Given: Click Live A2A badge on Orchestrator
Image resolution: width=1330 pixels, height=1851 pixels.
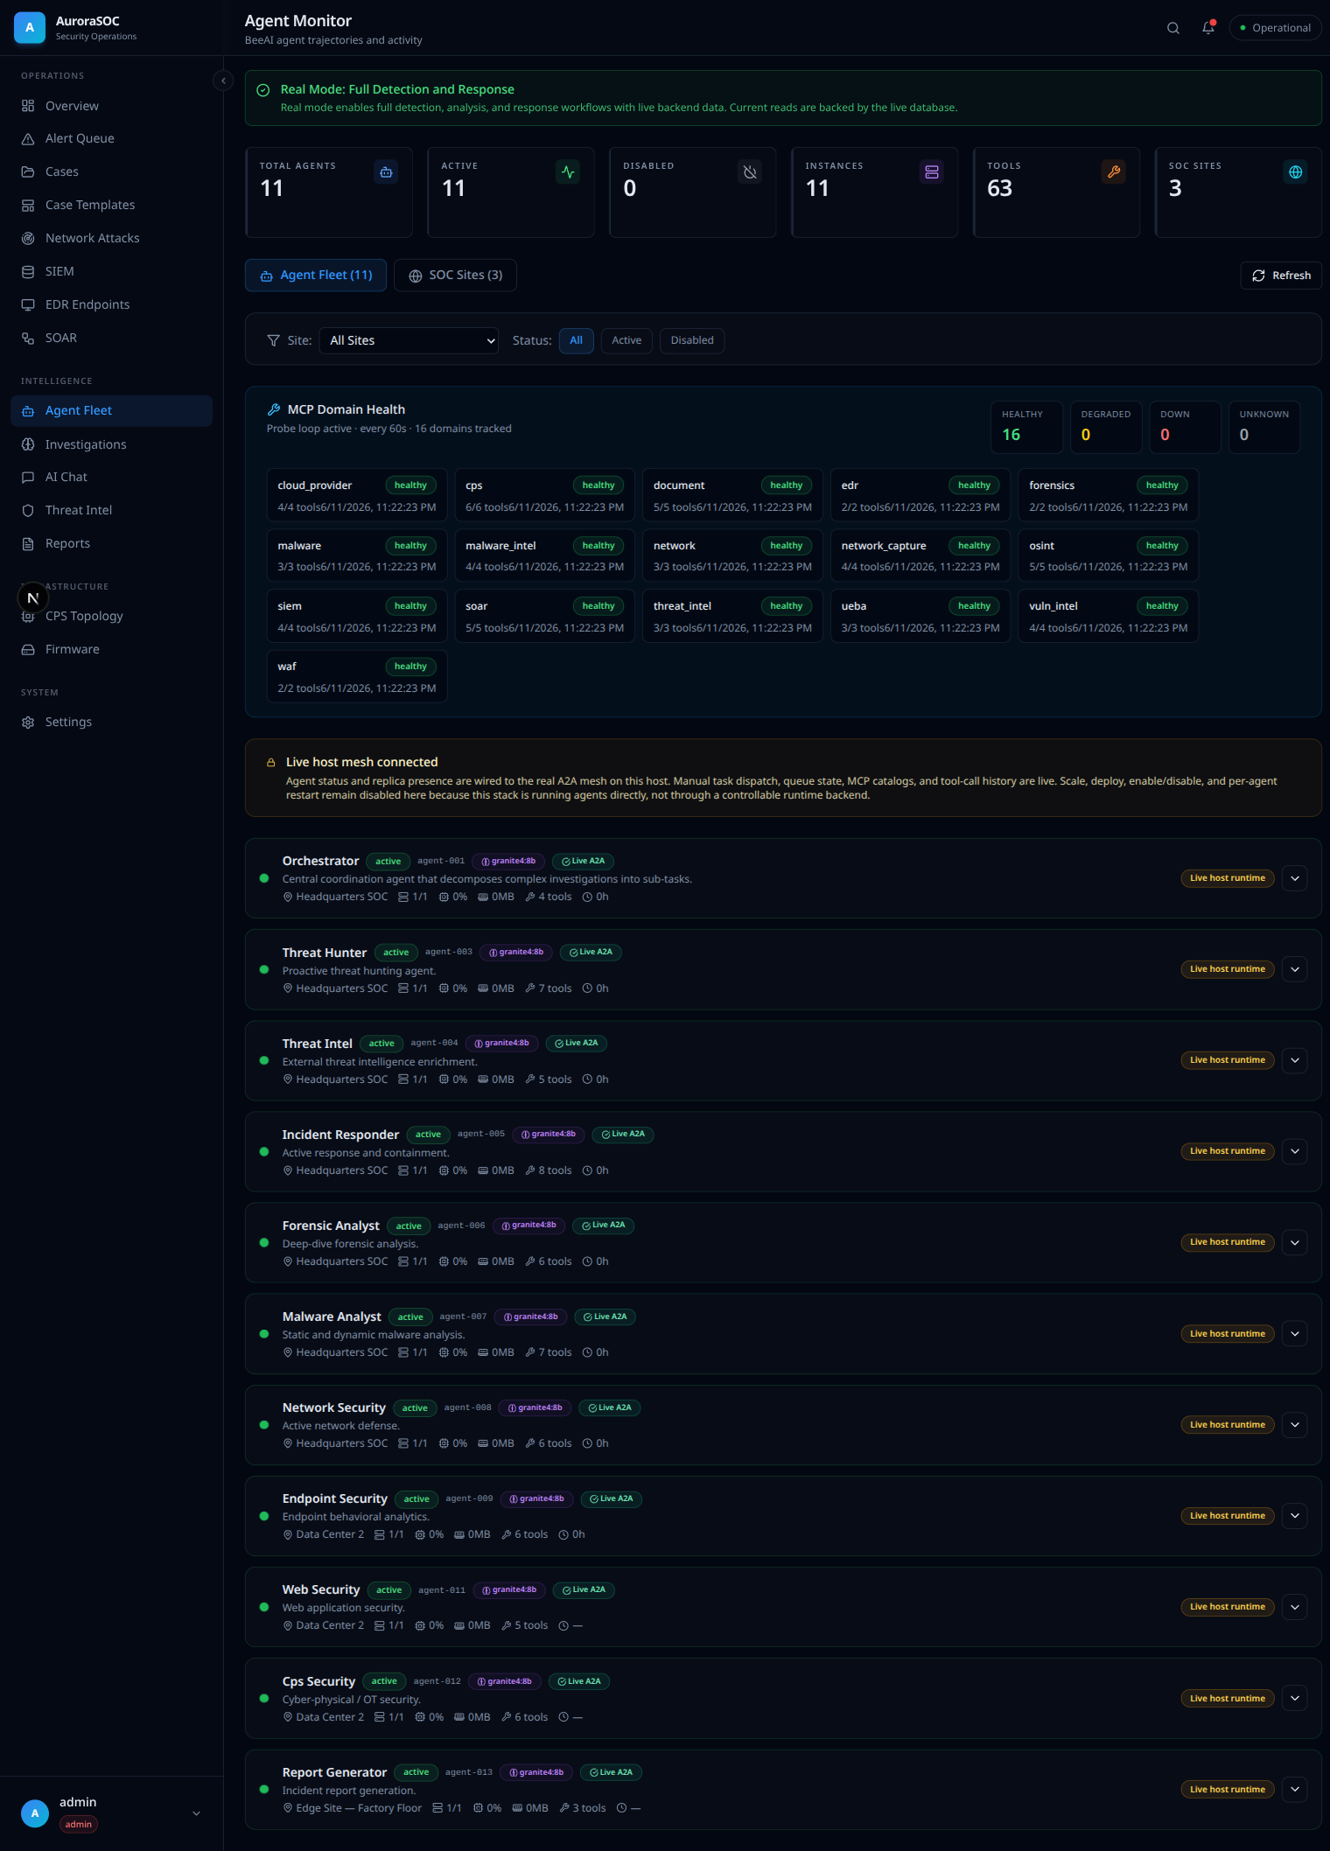Looking at the screenshot, I should (583, 862).
